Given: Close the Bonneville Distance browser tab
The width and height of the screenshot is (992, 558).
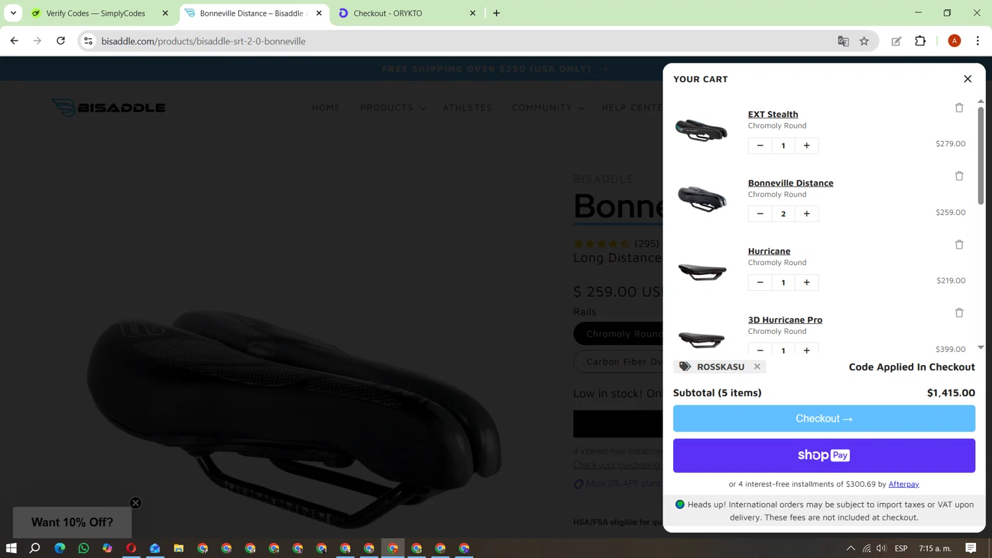Looking at the screenshot, I should [x=319, y=13].
